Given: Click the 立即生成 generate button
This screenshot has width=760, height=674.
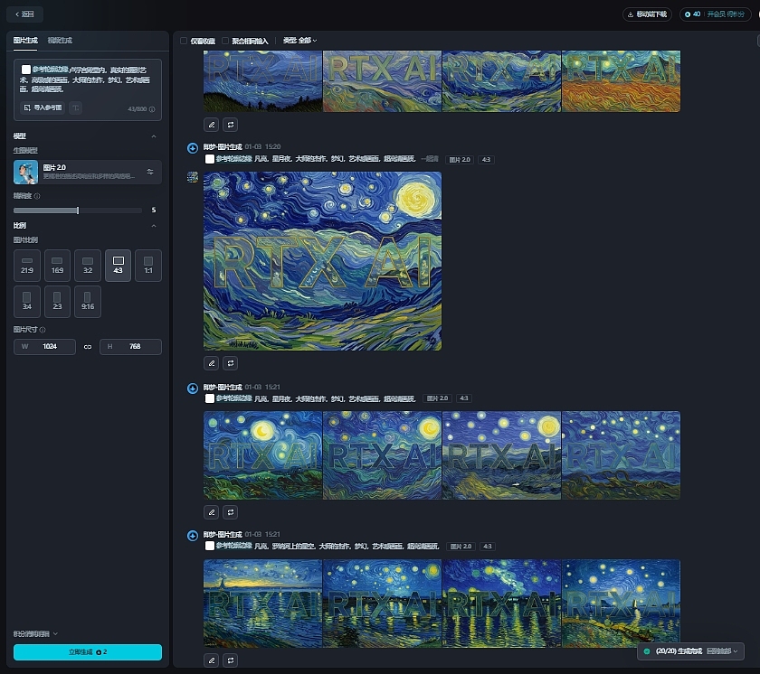Looking at the screenshot, I should tap(88, 651).
